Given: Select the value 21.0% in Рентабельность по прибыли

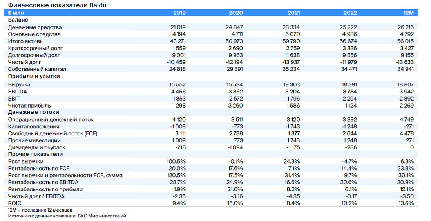Looking at the screenshot, I should click(x=235, y=189).
